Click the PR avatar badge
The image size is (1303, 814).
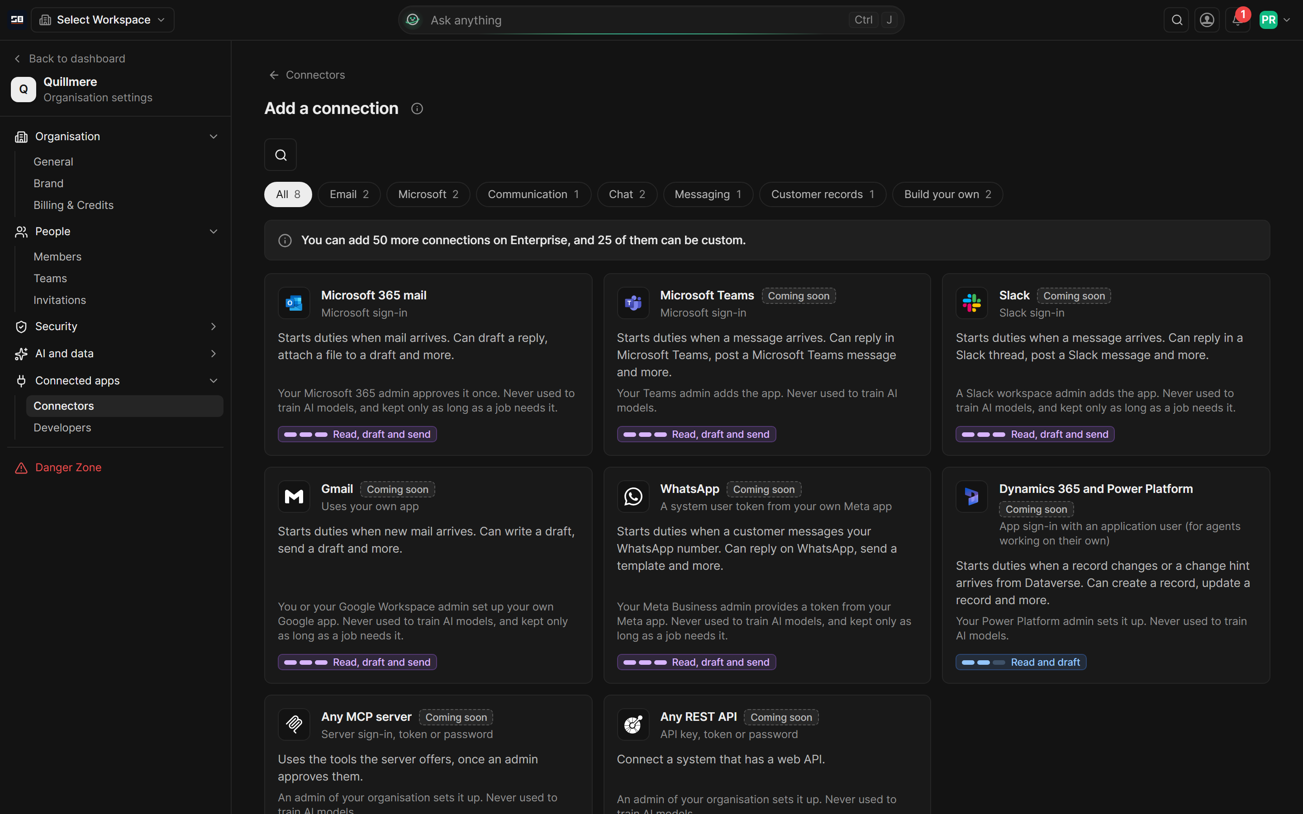pos(1269,20)
